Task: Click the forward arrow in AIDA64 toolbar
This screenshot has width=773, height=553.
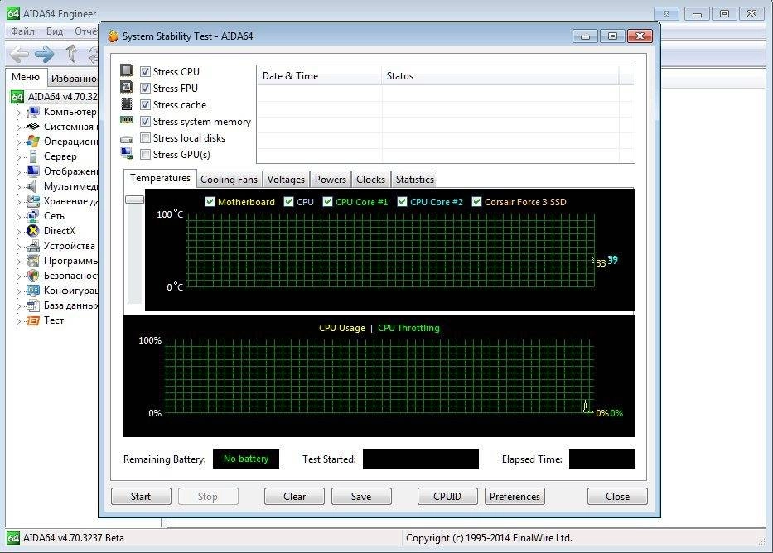Action: (x=45, y=54)
